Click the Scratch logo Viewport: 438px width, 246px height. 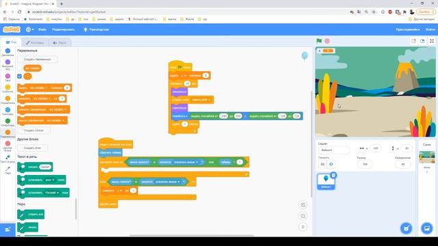pyautogui.click(x=12, y=29)
